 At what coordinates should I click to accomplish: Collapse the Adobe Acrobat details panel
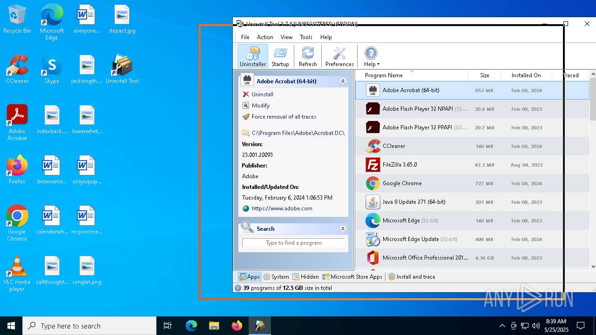pos(343,81)
